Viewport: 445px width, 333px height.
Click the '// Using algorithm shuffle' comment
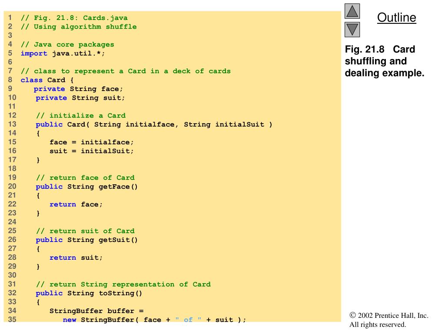click(x=79, y=26)
